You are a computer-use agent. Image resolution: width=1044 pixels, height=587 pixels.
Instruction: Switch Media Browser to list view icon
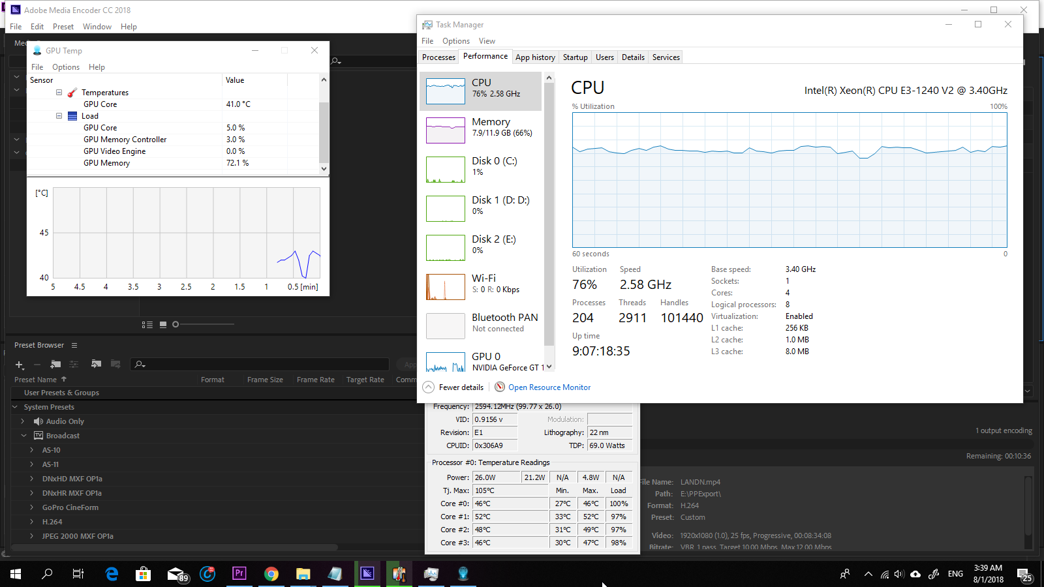point(147,324)
